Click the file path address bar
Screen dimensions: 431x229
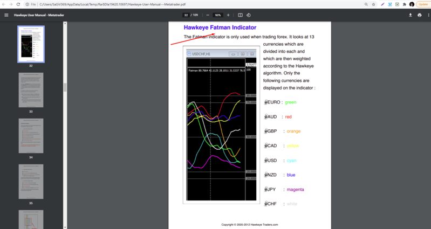click(113, 4)
